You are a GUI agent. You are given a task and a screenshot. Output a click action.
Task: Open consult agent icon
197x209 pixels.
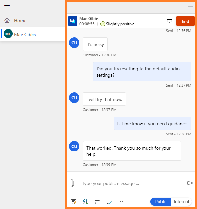[85, 202]
